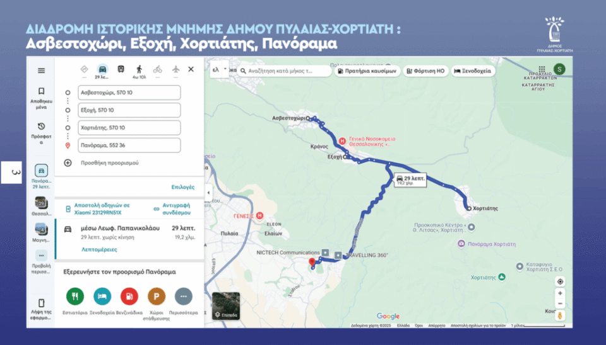Close the directions panel

point(191,69)
